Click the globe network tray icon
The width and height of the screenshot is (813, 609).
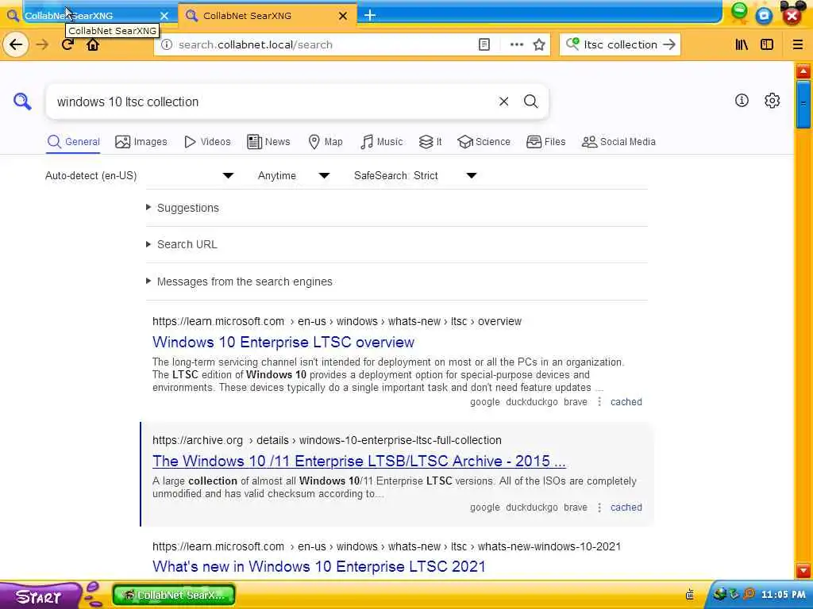(719, 594)
